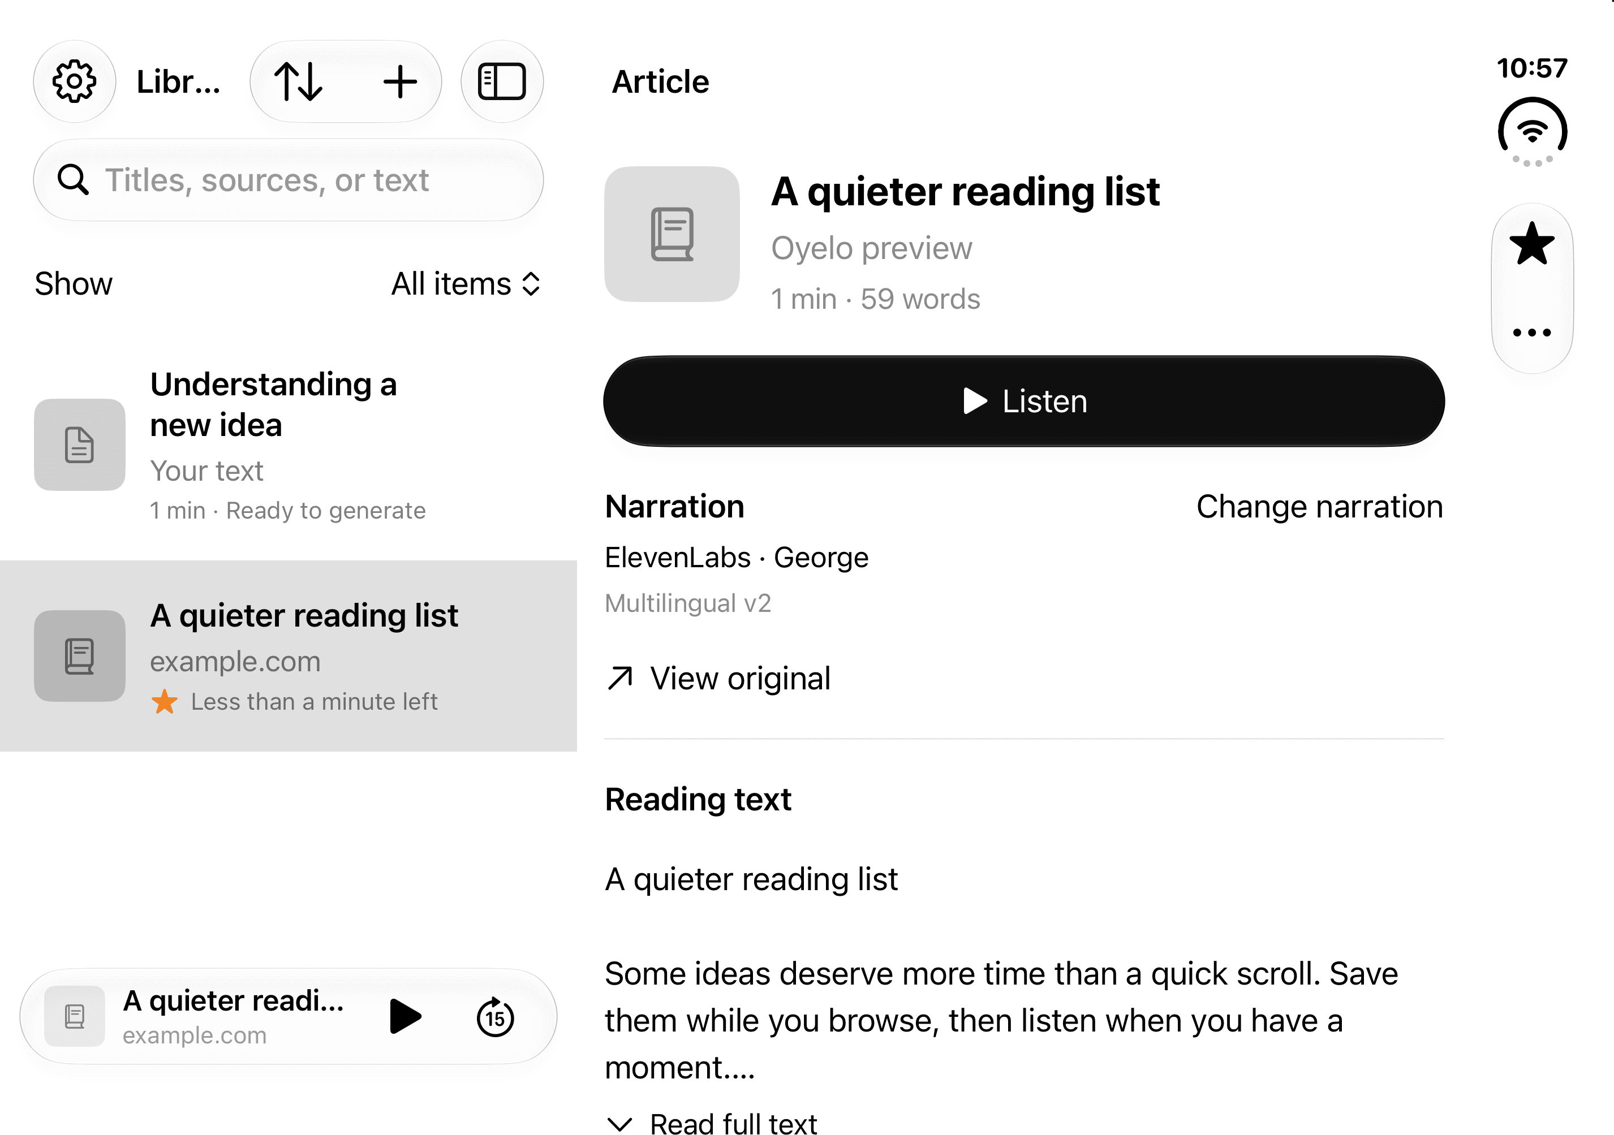Click Less than a minute left status
Screen dimensions: 1614x1135
tap(314, 701)
